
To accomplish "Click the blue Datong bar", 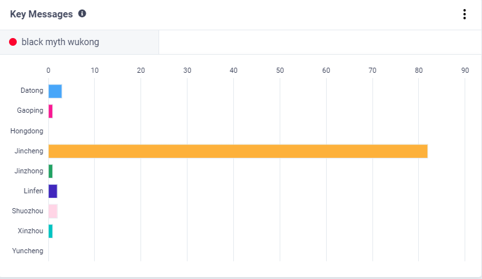I will [55, 91].
